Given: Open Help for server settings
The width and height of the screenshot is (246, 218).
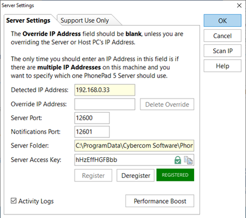Looking at the screenshot, I should (222, 66).
